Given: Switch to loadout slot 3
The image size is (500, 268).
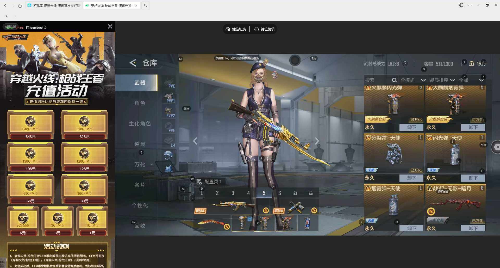Looking at the screenshot, I should pyautogui.click(x=233, y=193).
